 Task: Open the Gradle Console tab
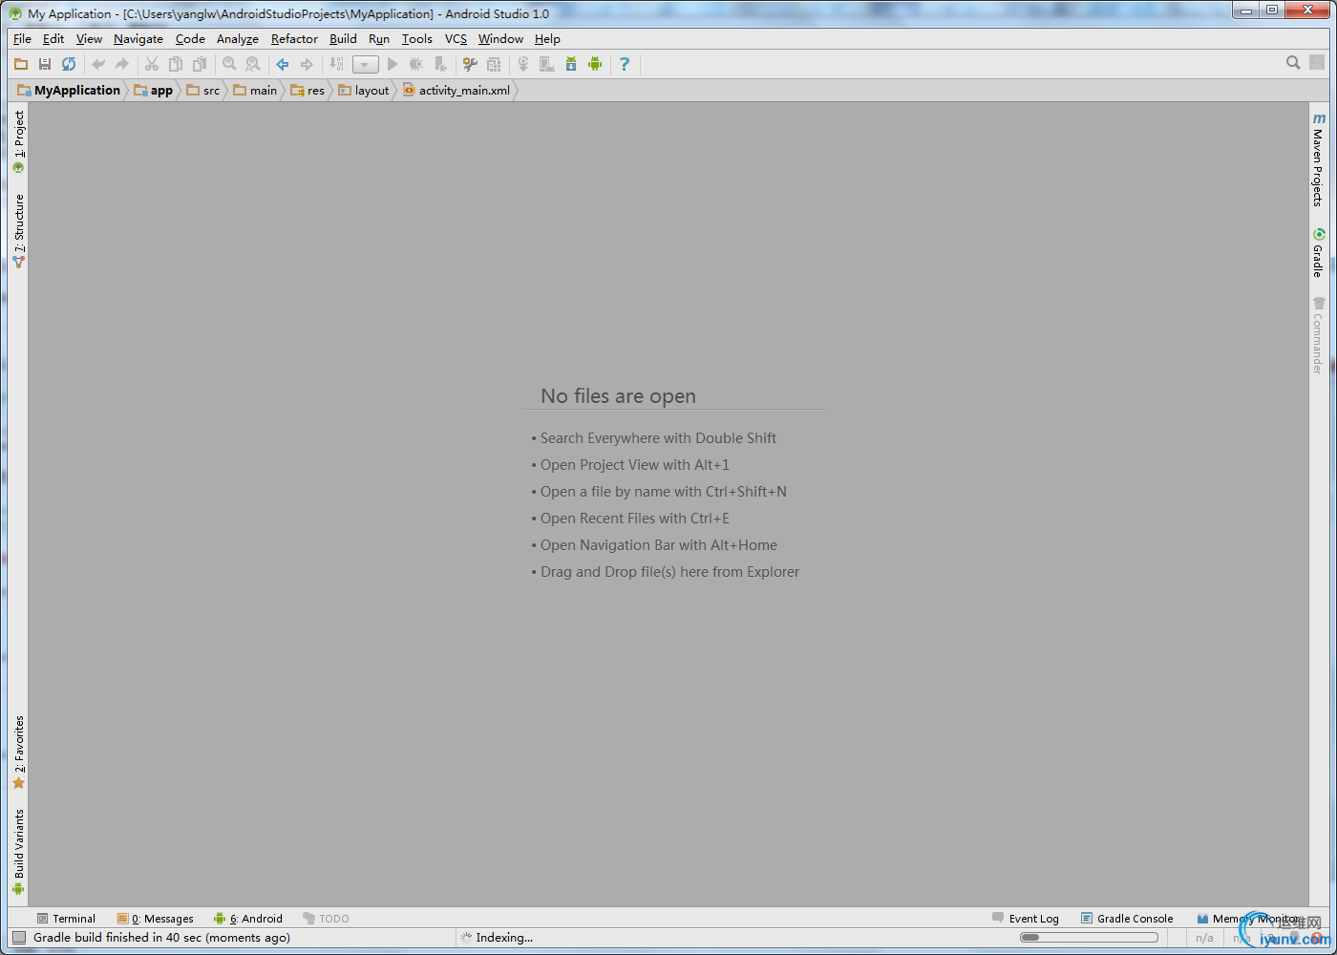point(1127,919)
